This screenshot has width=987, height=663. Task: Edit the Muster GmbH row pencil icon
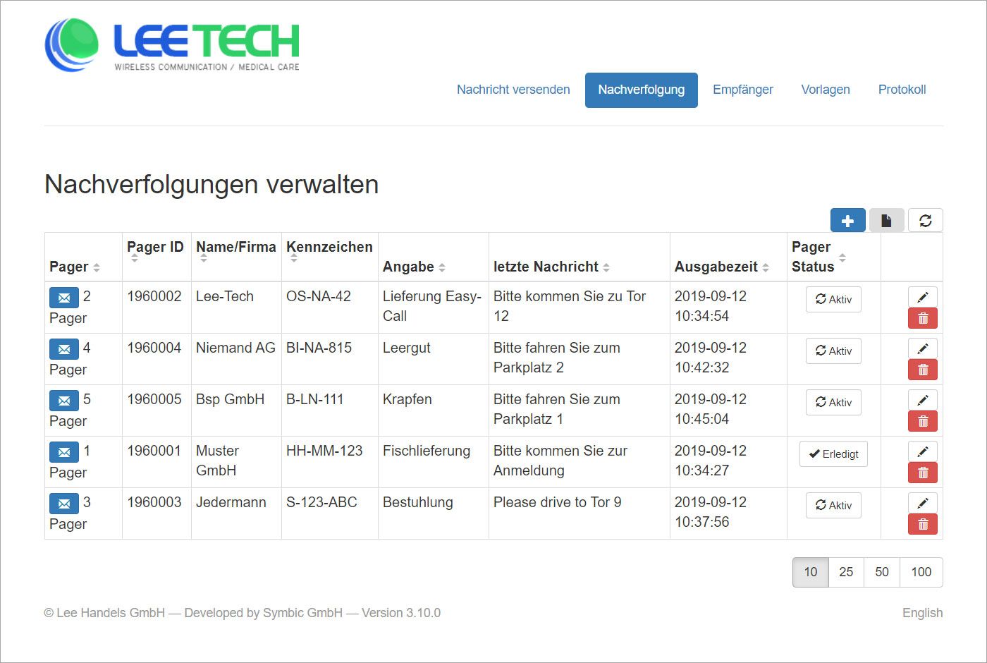pos(922,451)
